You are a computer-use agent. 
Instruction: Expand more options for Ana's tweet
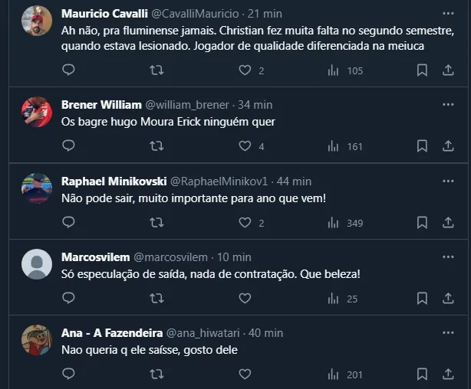(x=448, y=332)
